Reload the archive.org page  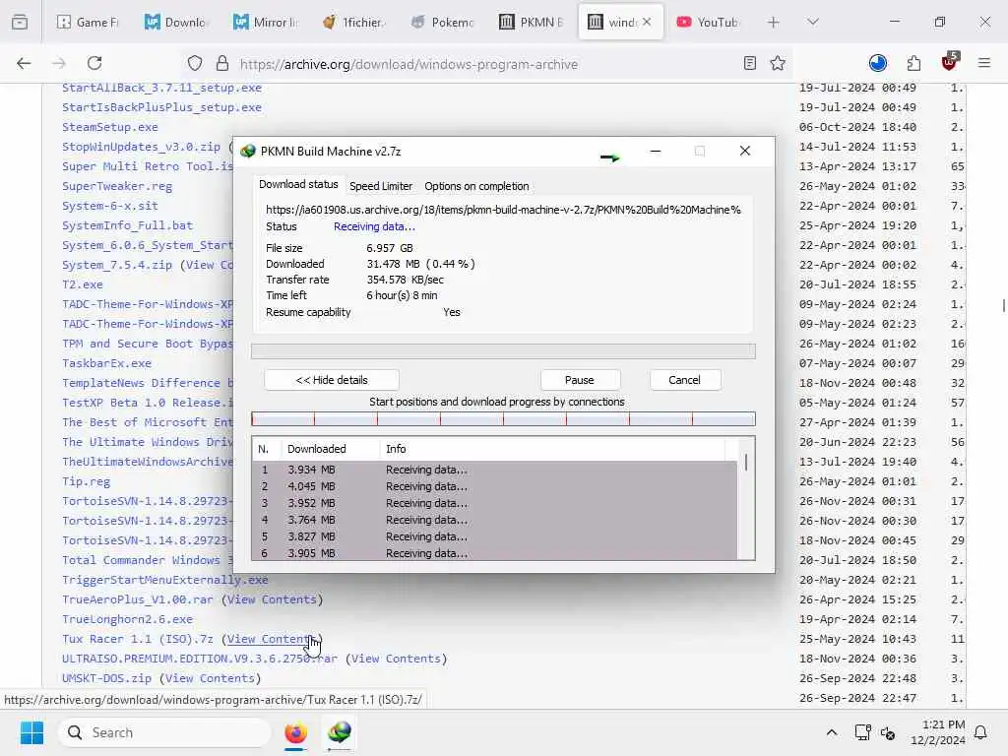[94, 63]
